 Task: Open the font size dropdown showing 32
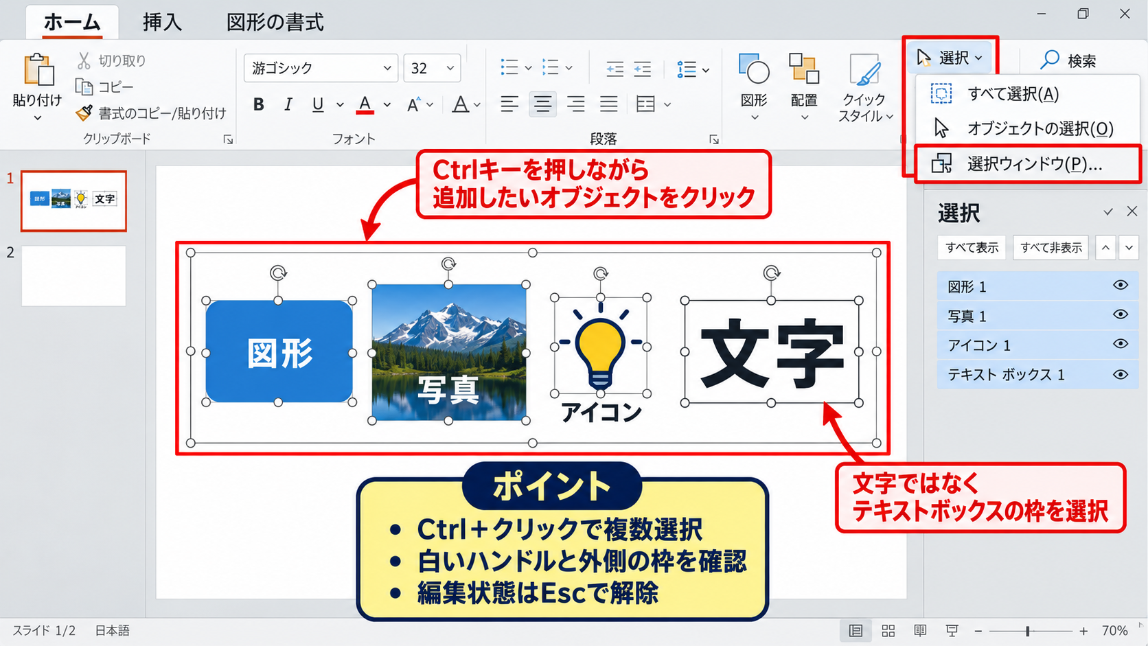pos(450,68)
